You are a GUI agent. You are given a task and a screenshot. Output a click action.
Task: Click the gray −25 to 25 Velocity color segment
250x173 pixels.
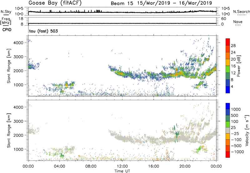228,130
